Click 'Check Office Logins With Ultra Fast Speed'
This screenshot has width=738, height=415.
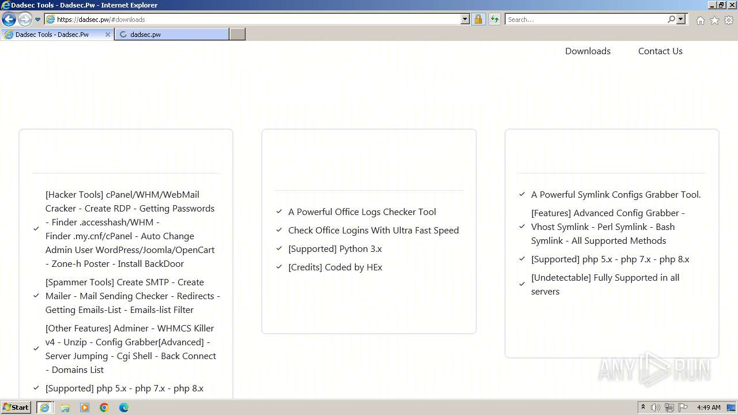pyautogui.click(x=374, y=231)
